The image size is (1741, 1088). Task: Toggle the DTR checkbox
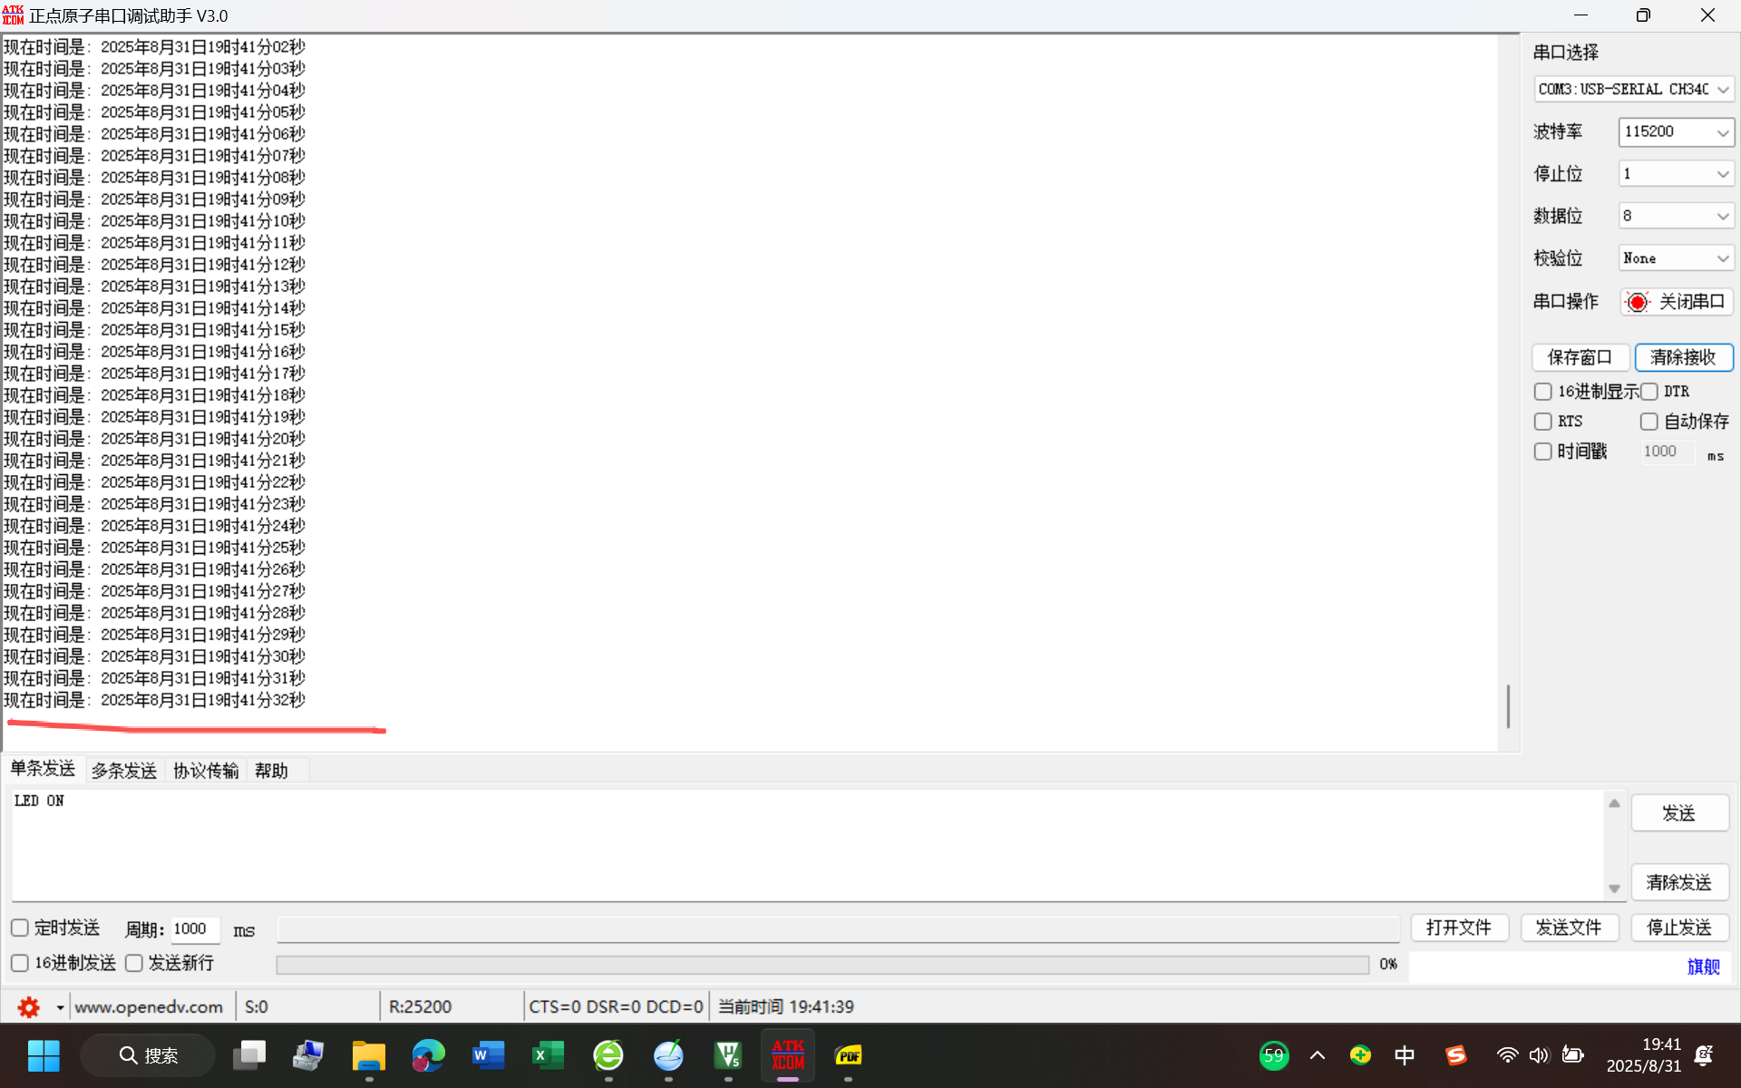click(1649, 392)
